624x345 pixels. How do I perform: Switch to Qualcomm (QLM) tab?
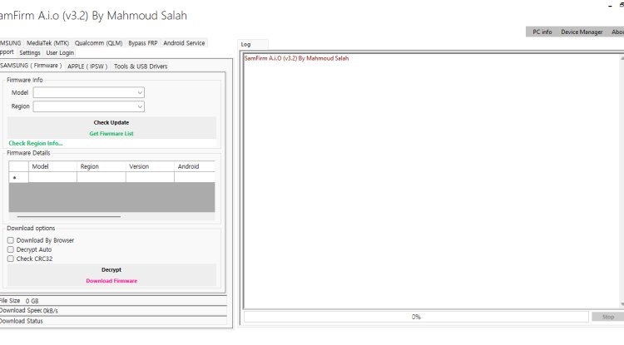[x=98, y=43]
